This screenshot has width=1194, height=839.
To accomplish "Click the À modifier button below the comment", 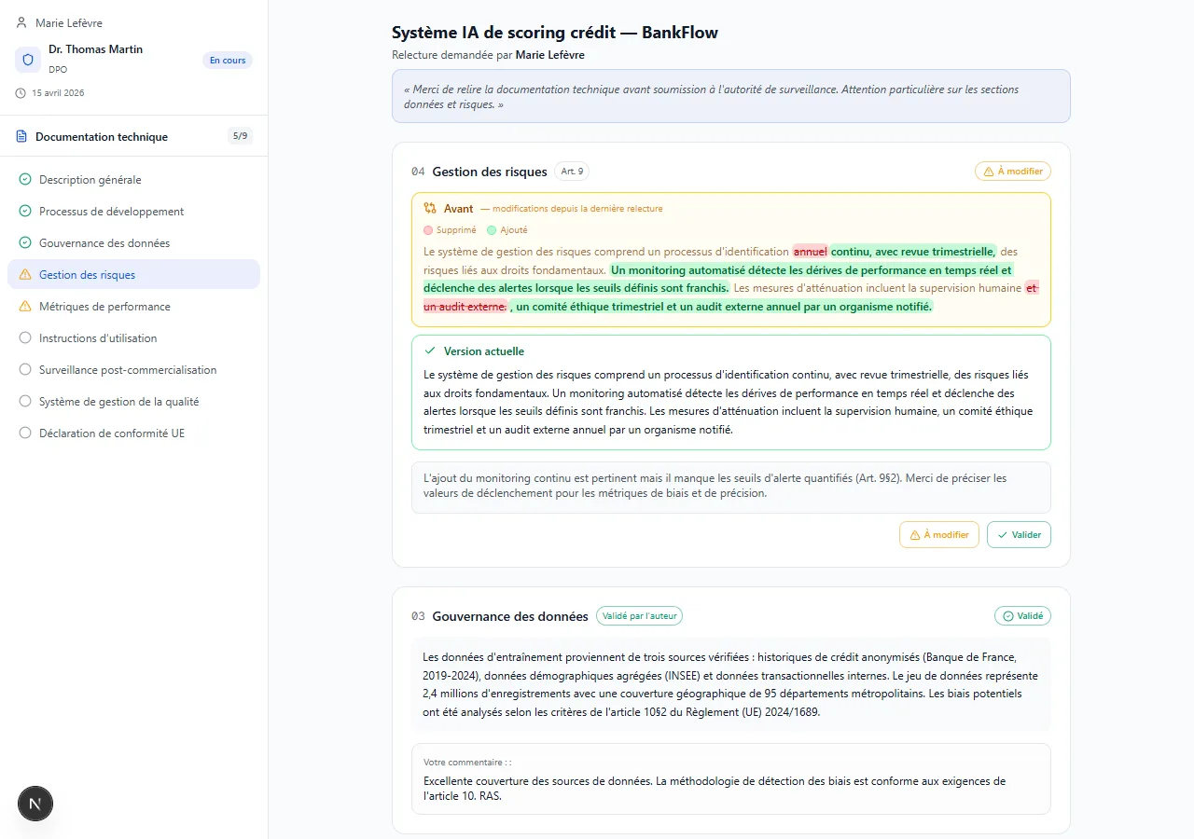I will click(x=938, y=535).
